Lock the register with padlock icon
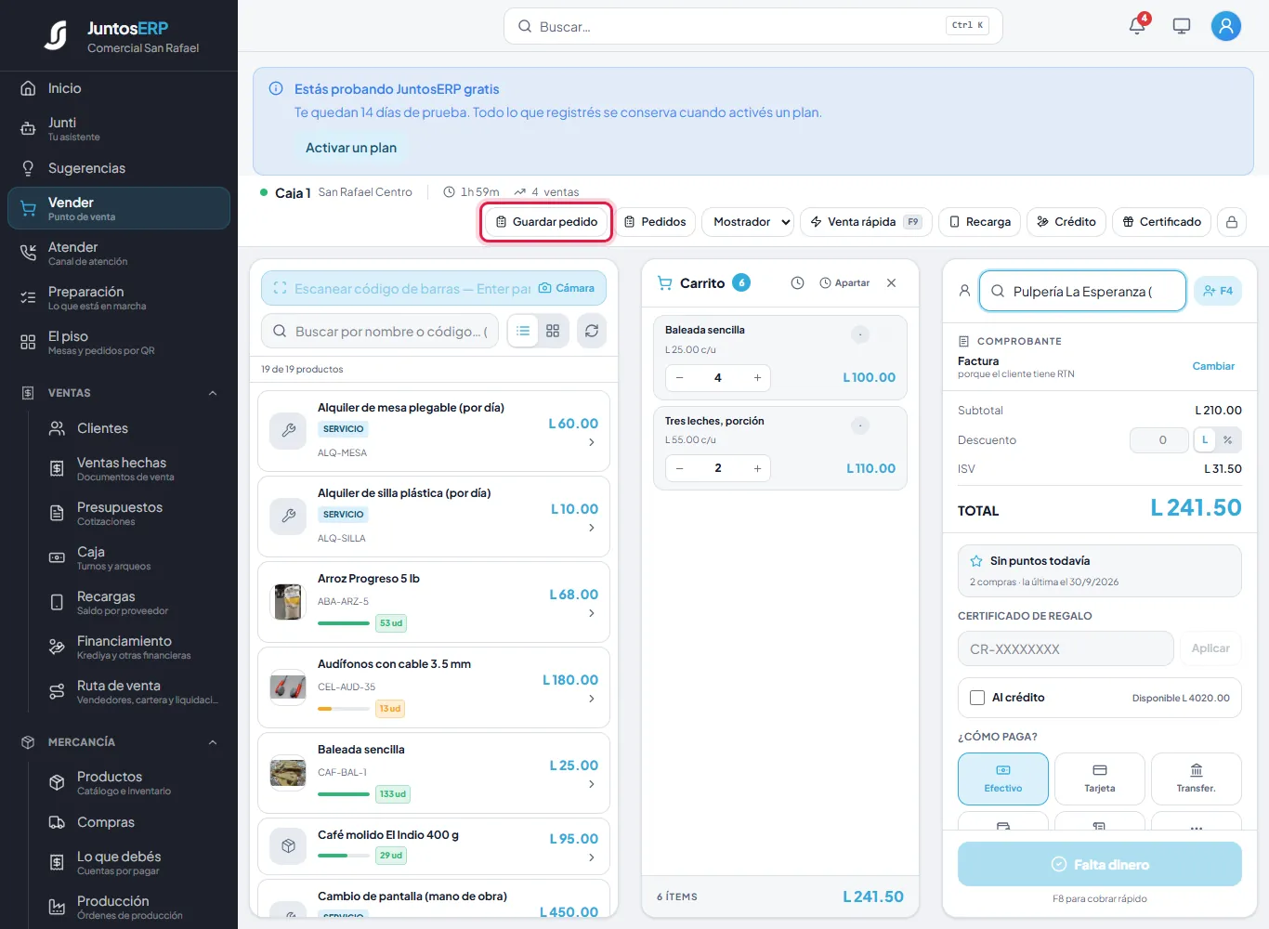 point(1232,222)
